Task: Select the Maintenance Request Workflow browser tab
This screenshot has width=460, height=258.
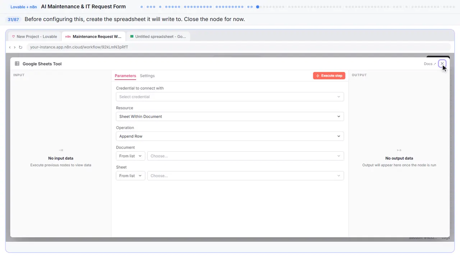Action: [x=93, y=37]
